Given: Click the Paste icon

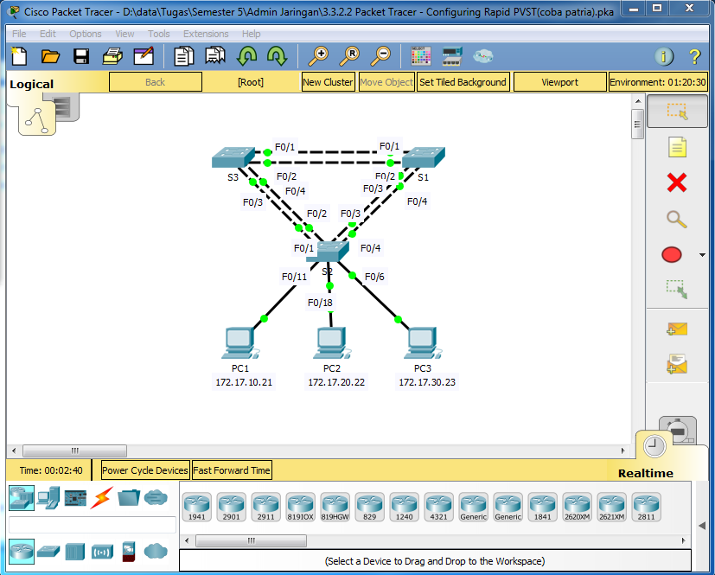Looking at the screenshot, I should pyautogui.click(x=214, y=56).
